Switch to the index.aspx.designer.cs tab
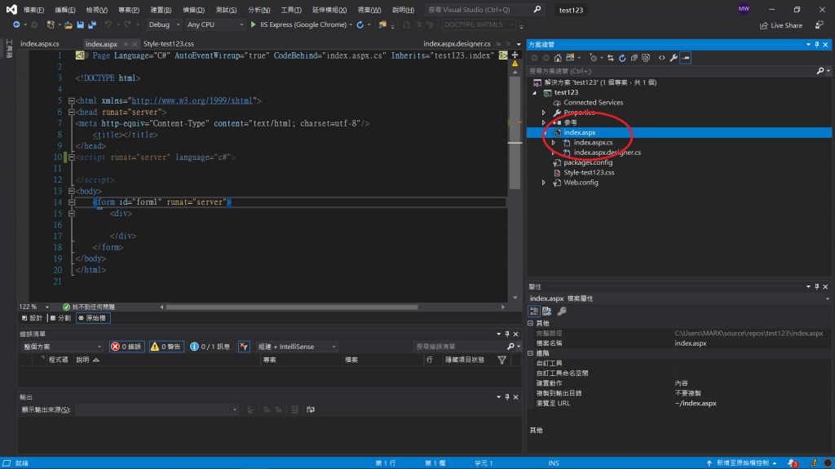The width and height of the screenshot is (835, 469). click(x=457, y=44)
